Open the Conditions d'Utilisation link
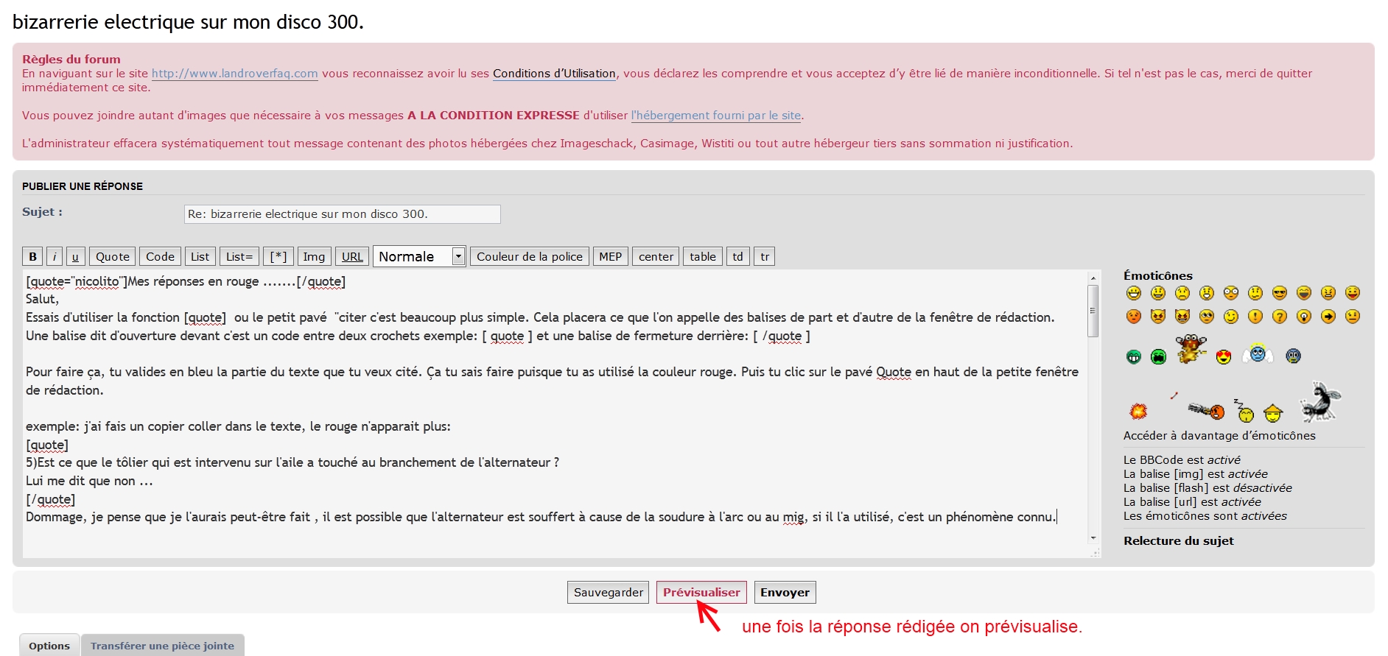Image resolution: width=1388 pixels, height=656 pixels. 554,74
